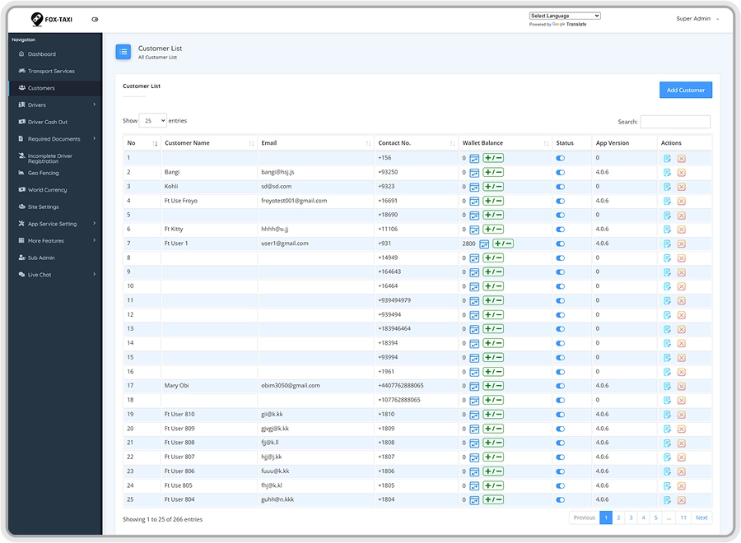The height and width of the screenshot is (543, 741).
Task: Delete customer Ft Kitty
Action: click(x=681, y=230)
